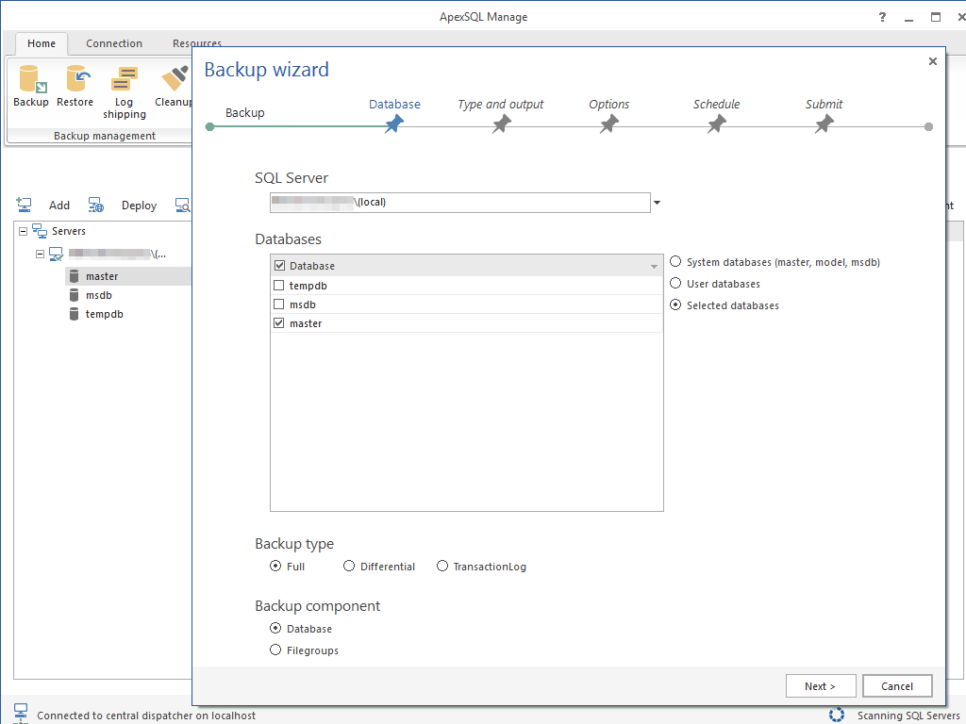The height and width of the screenshot is (724, 966).
Task: Close the Backup wizard dialog
Action: pos(933,61)
